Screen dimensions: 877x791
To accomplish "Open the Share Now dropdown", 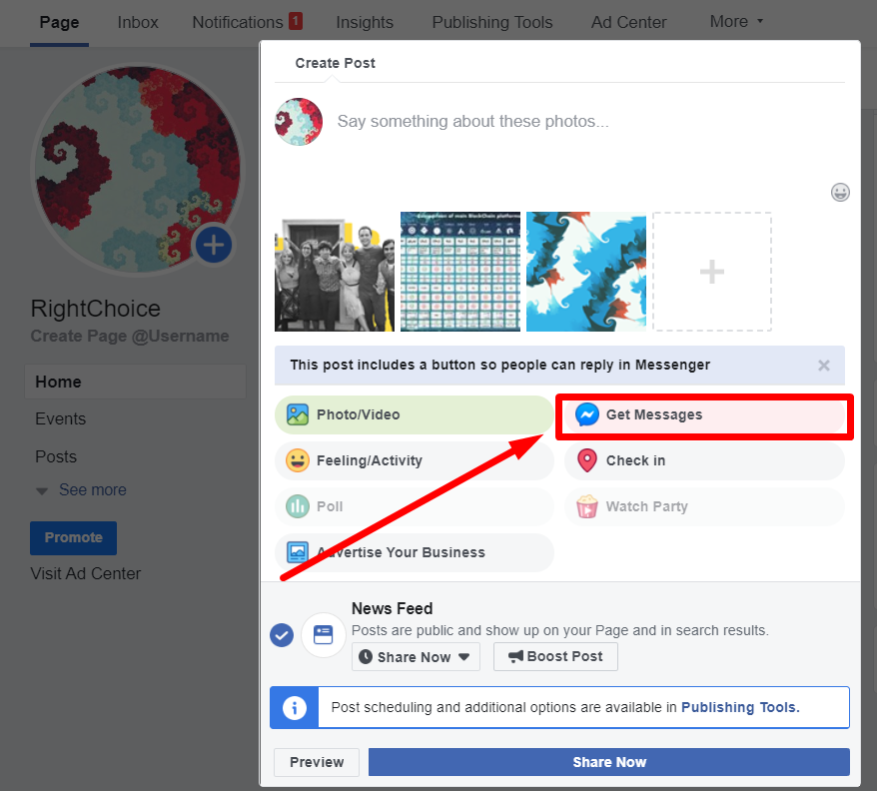I will tap(416, 657).
